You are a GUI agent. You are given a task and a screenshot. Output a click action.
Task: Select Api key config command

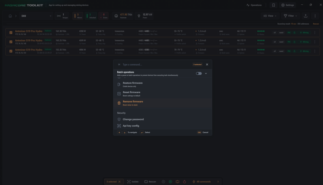point(162,126)
